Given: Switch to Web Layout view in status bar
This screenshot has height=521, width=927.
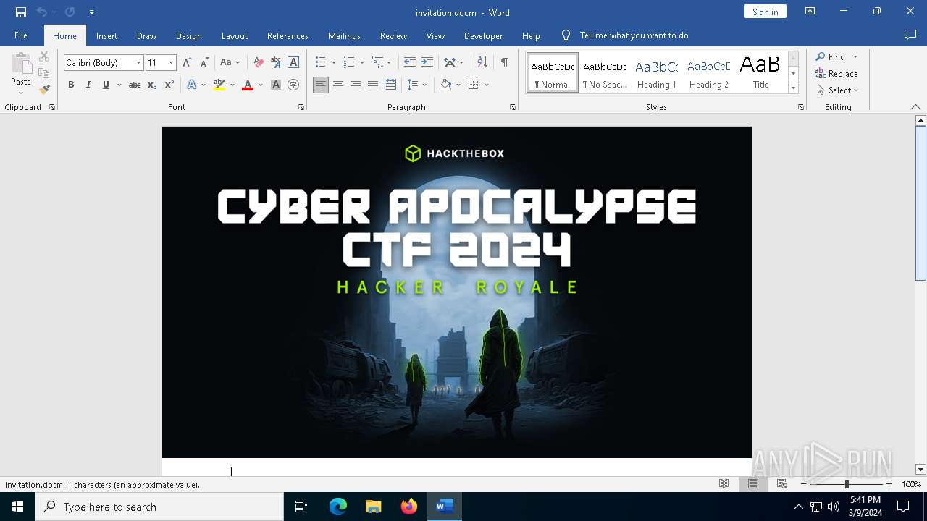Looking at the screenshot, I should [781, 484].
